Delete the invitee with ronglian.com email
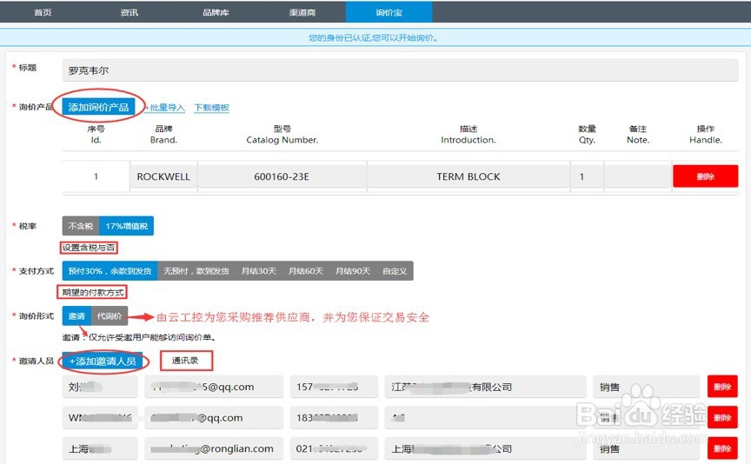 [x=722, y=448]
